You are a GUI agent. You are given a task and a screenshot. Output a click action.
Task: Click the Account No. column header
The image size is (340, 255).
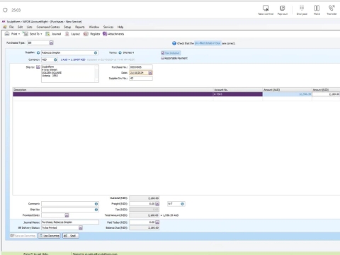[238, 90]
